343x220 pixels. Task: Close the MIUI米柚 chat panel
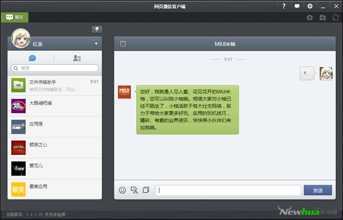[123, 44]
